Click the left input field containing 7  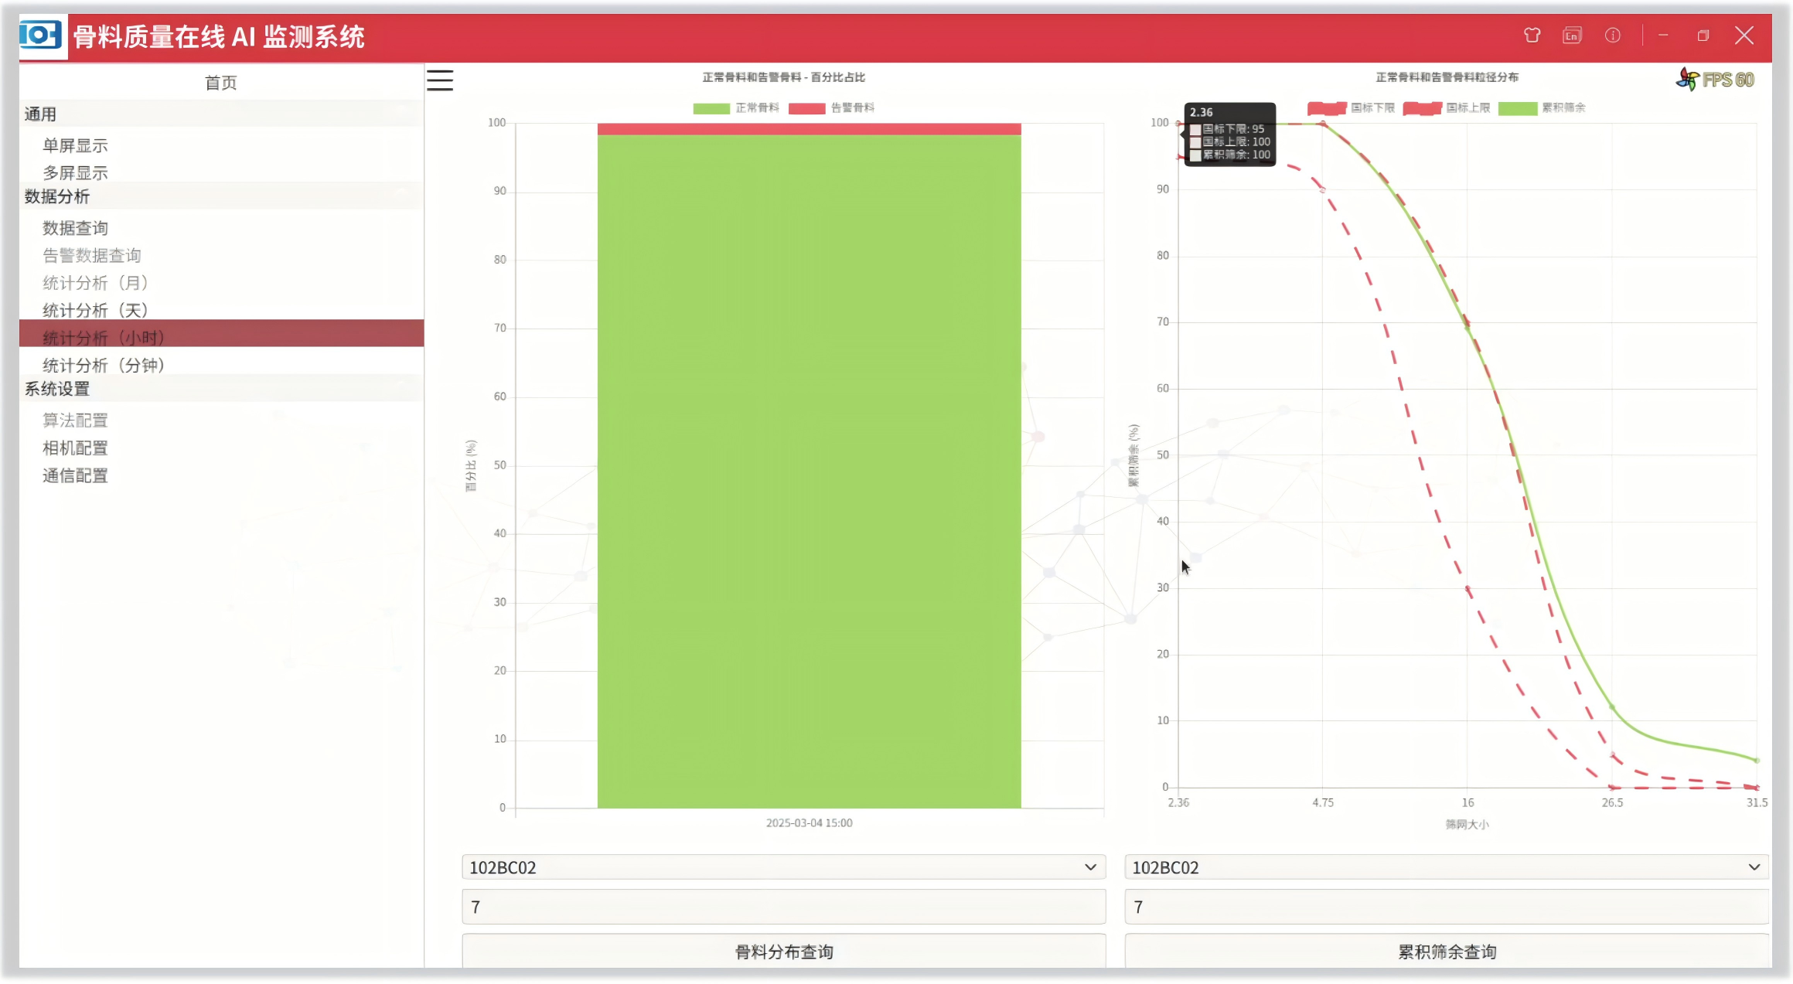783,907
